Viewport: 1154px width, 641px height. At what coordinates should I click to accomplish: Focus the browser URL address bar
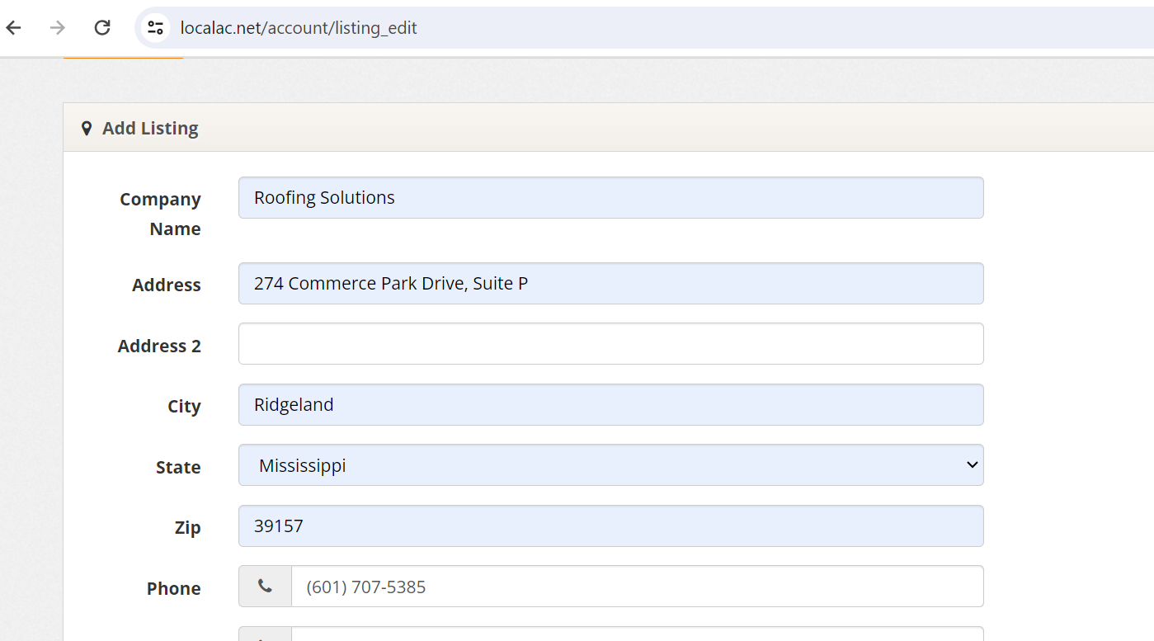577,28
